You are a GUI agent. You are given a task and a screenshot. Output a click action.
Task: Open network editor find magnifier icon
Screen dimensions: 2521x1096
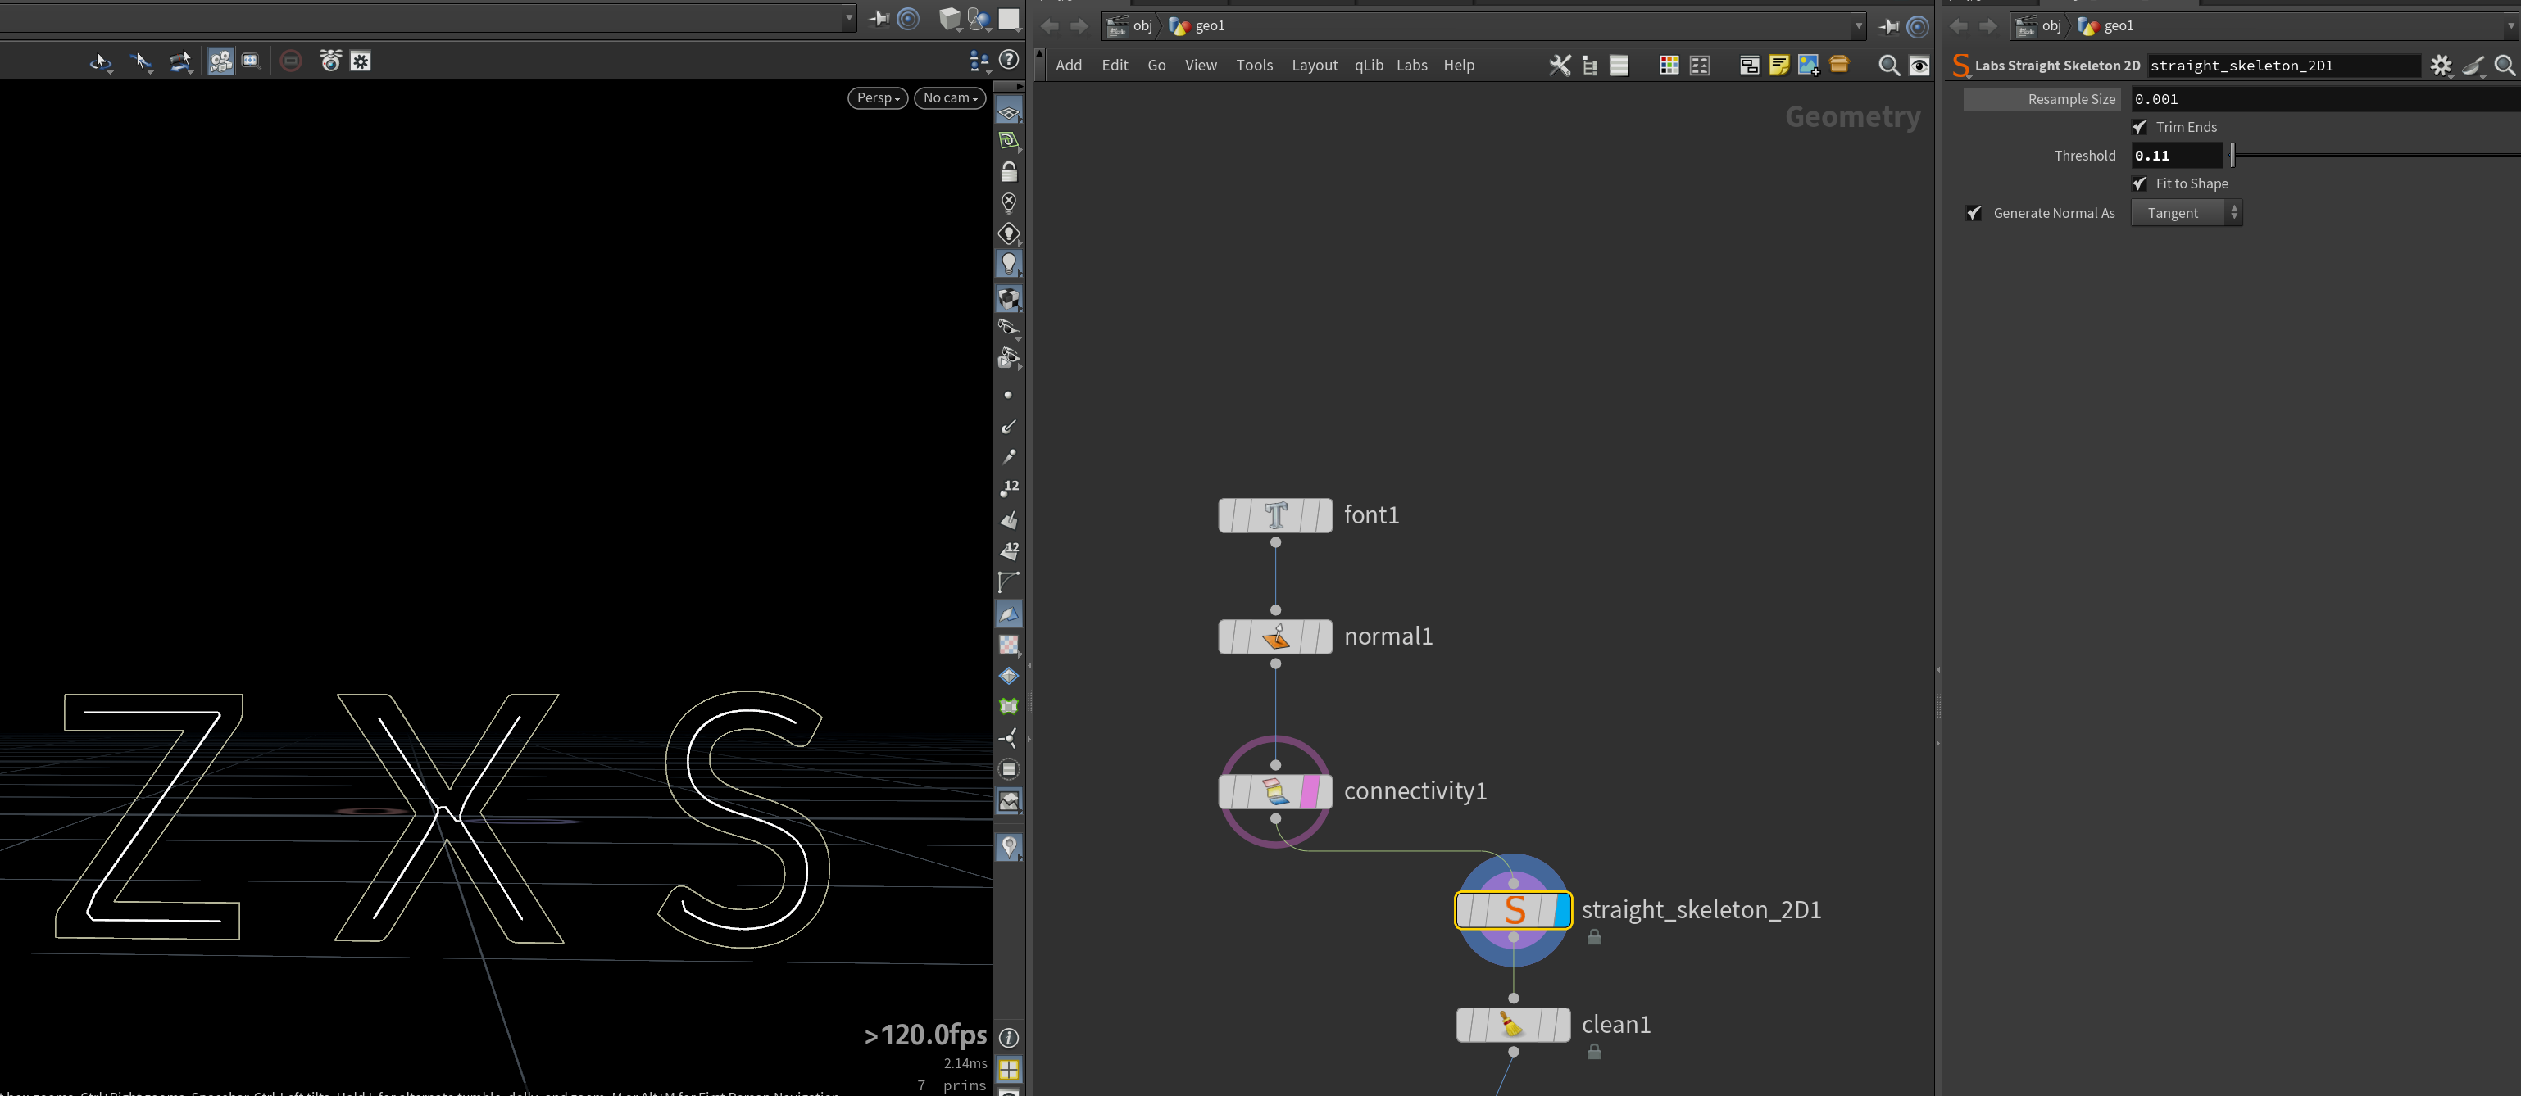[1889, 66]
